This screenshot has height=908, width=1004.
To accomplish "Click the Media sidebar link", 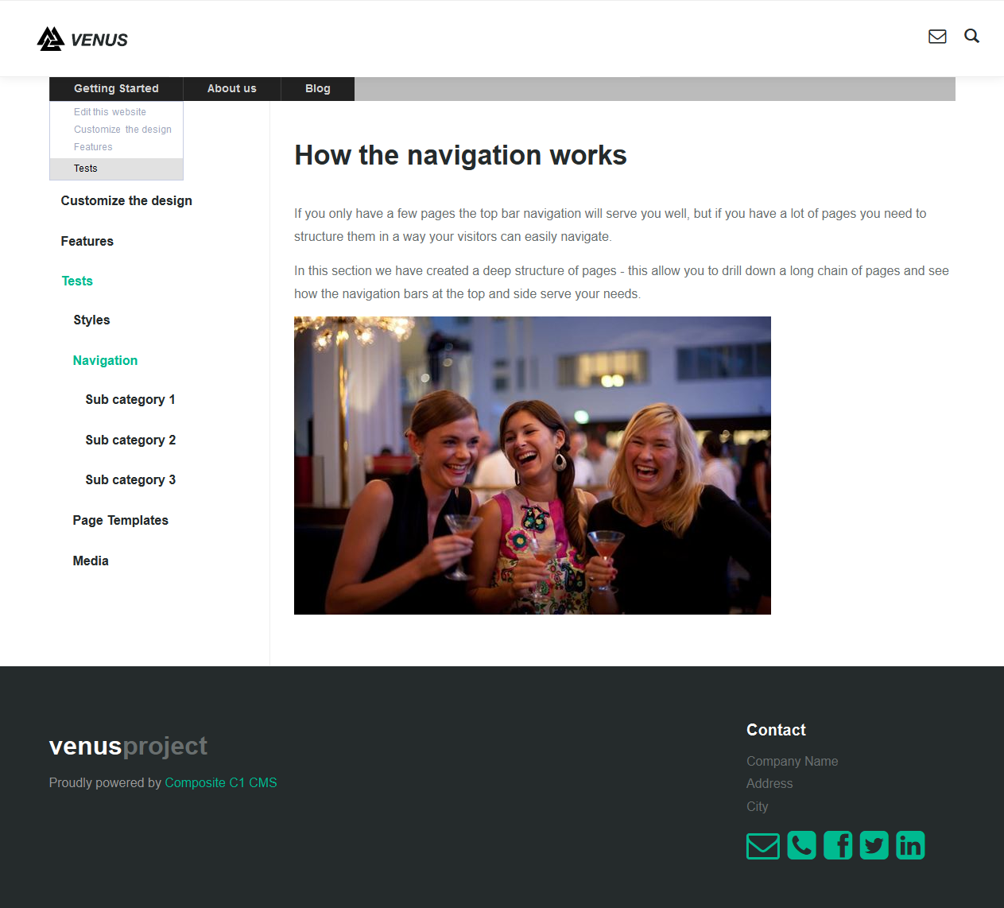I will tap(91, 561).
